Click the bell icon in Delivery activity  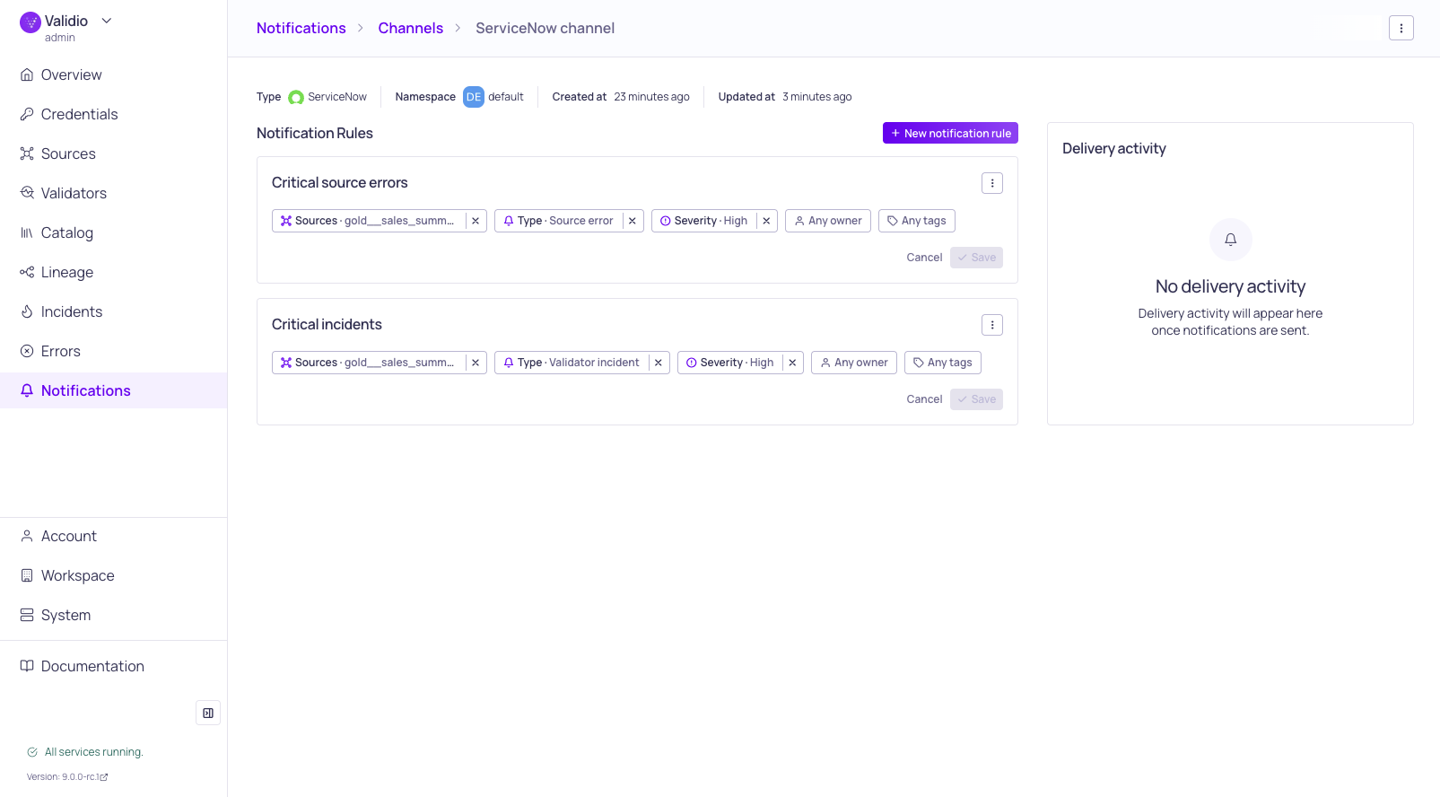(x=1231, y=240)
